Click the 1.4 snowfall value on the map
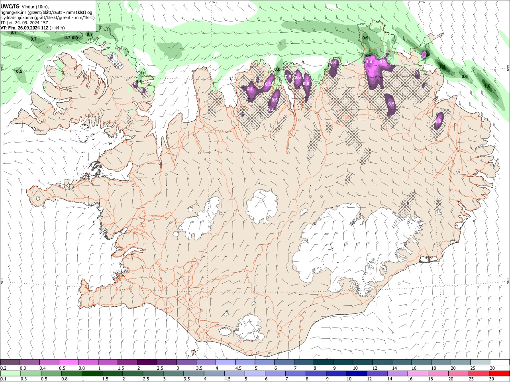This screenshot has width=510, height=382. [369, 62]
